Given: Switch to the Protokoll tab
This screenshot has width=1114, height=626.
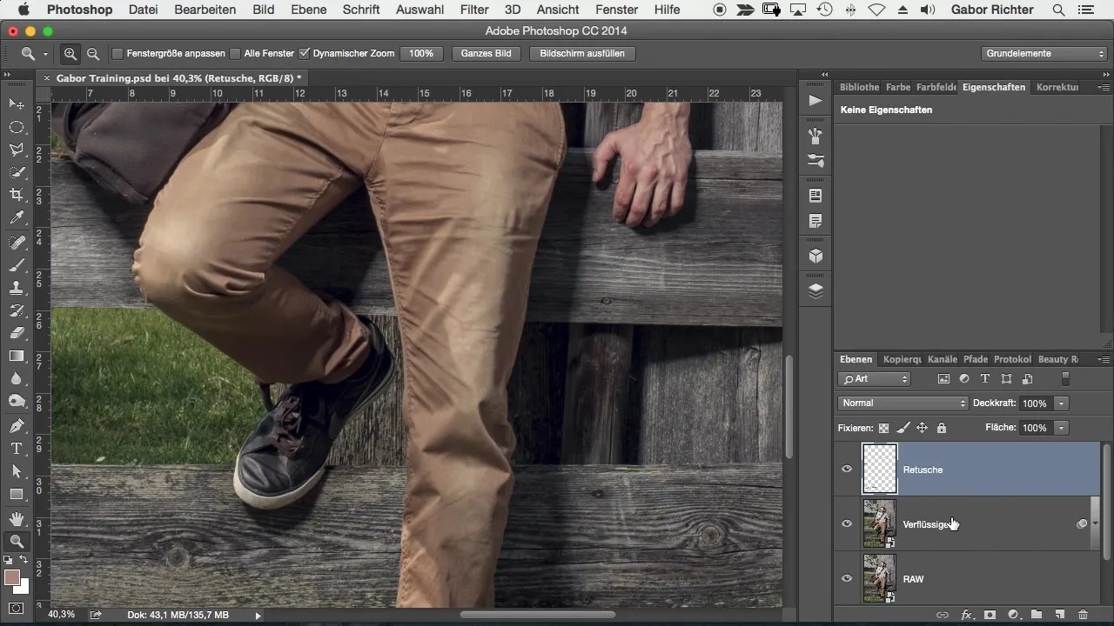Looking at the screenshot, I should [x=1013, y=359].
